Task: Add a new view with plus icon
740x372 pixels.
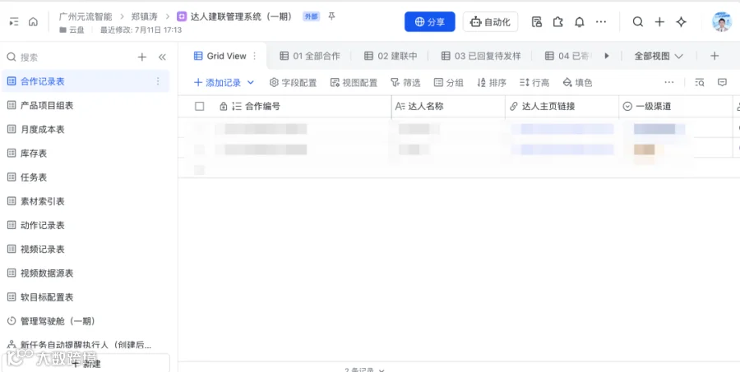Action: [715, 56]
